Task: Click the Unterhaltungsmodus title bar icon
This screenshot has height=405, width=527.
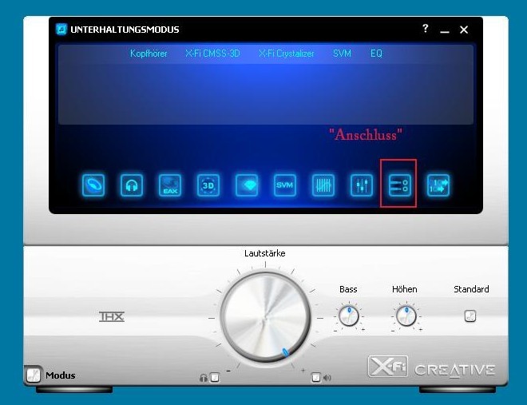Action: pos(61,30)
